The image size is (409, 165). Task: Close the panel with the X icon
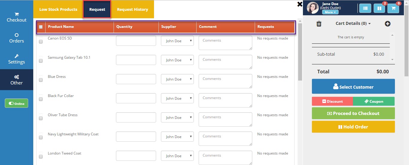300,4
